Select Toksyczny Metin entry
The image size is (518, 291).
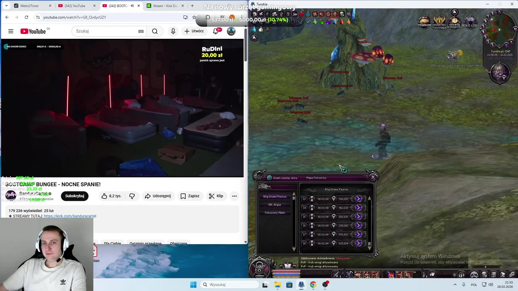pyautogui.click(x=275, y=213)
